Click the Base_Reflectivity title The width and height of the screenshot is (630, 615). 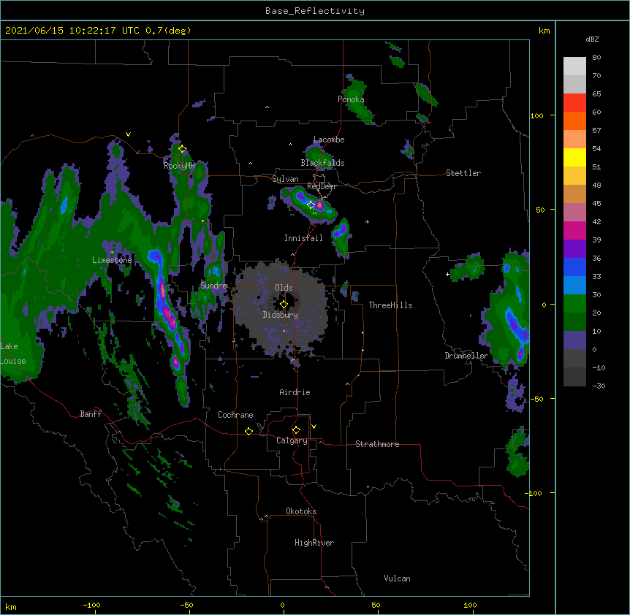[x=315, y=11]
